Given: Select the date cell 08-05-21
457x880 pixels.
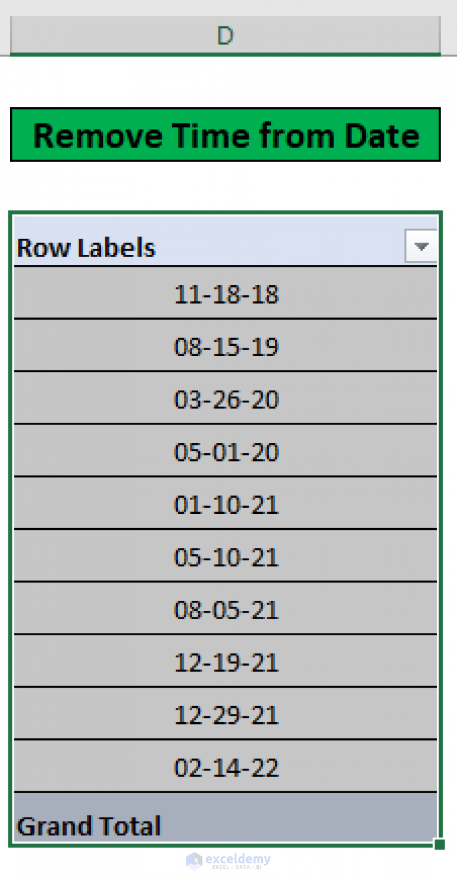Looking at the screenshot, I should click(226, 609).
